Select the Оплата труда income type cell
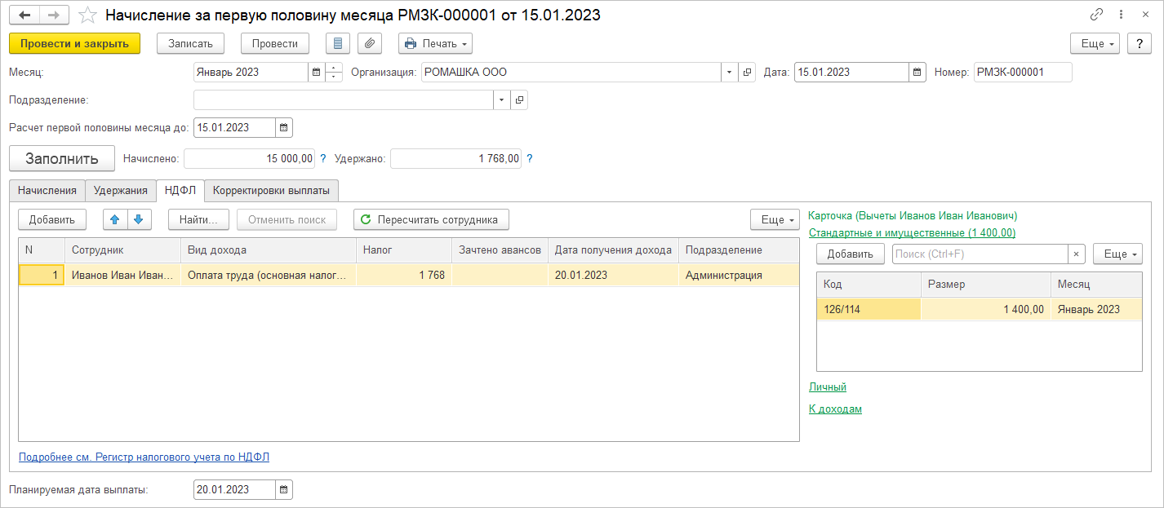1164x508 pixels. point(269,275)
